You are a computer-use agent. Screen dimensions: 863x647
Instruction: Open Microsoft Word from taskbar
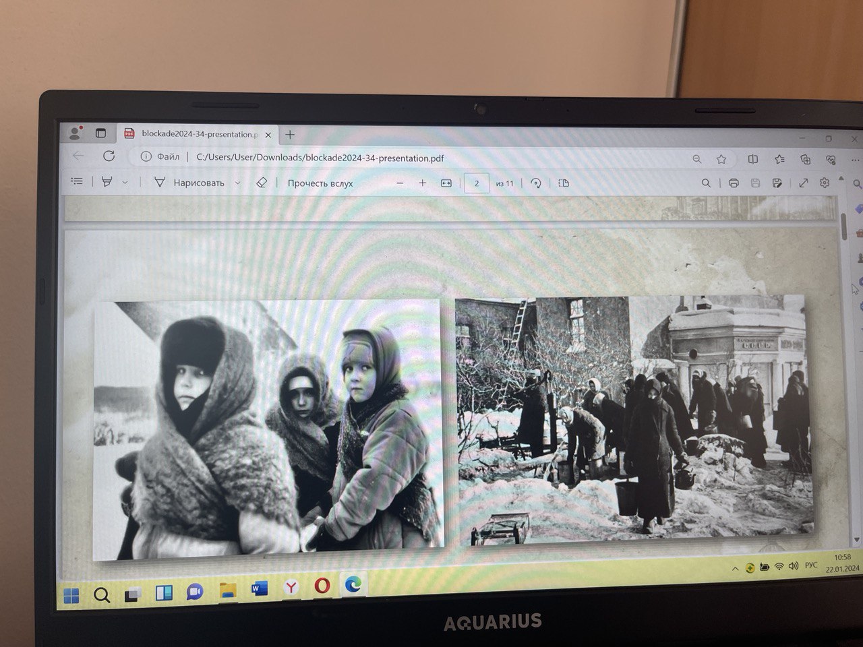point(260,590)
